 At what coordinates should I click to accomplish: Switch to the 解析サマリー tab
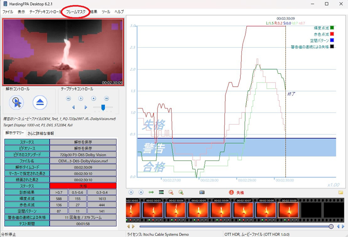pos(15,133)
